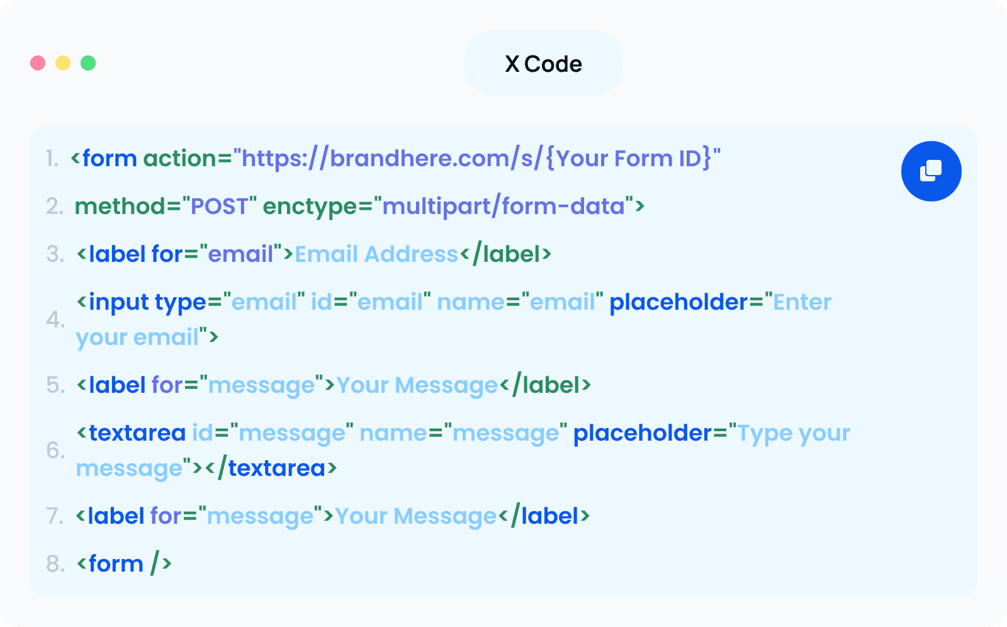Click the blue copy code icon
Screen dimensions: 1007x627
click(x=931, y=171)
